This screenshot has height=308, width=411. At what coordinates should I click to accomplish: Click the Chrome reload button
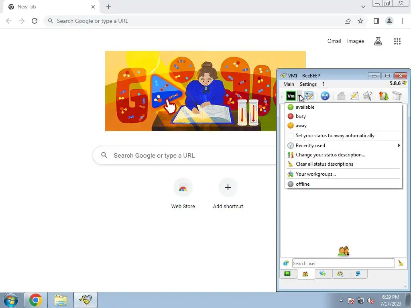(35, 21)
